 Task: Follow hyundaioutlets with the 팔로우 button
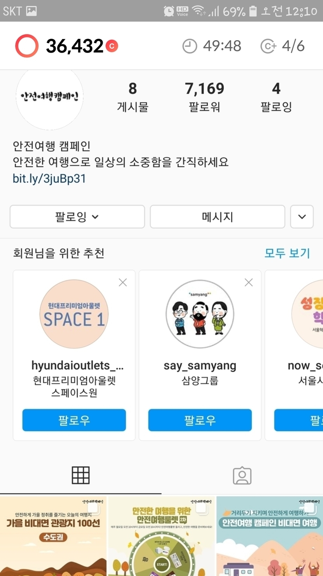(x=74, y=420)
